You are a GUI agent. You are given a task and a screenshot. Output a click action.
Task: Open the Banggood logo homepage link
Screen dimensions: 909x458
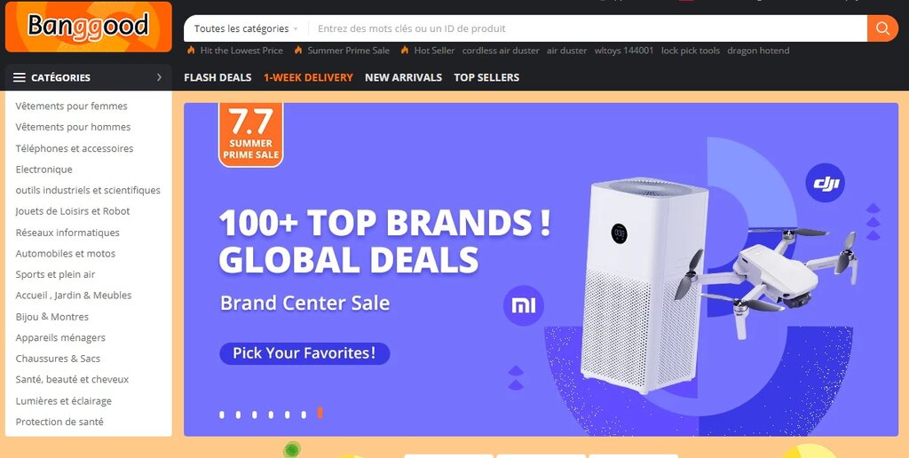click(89, 27)
